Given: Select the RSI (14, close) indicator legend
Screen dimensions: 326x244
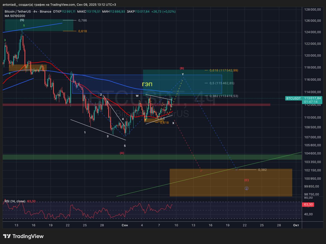Looking at the screenshot, I should pos(15,201).
